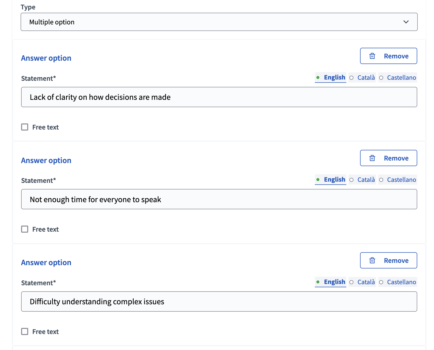
Task: Select Castellano tab in third answer option
Action: 398,282
